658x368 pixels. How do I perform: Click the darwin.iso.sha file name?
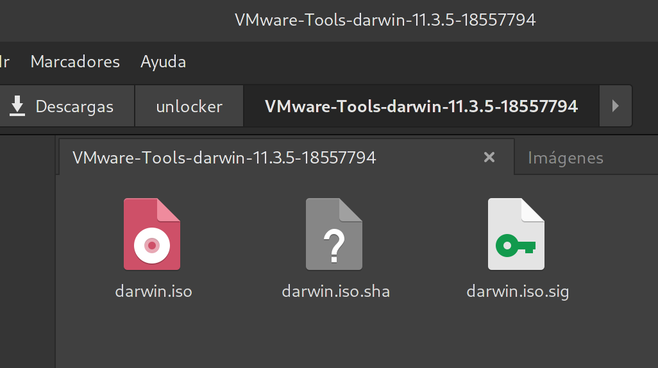pyautogui.click(x=335, y=291)
